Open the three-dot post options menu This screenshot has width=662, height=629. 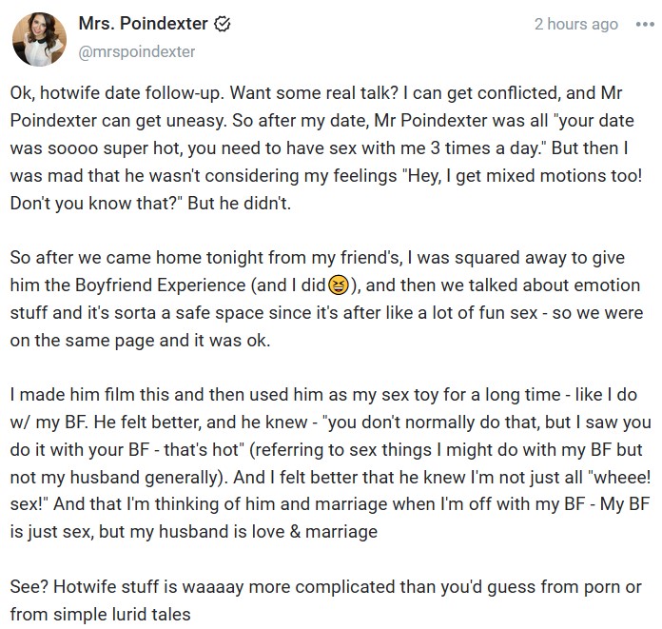click(644, 25)
